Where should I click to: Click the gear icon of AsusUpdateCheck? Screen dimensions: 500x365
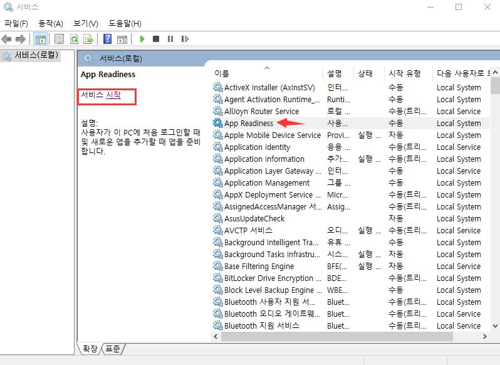coord(218,218)
